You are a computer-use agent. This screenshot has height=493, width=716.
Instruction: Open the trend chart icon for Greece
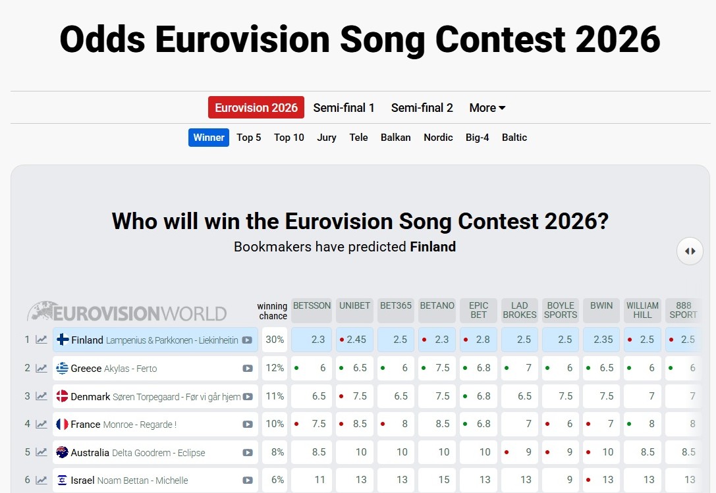[x=41, y=369]
